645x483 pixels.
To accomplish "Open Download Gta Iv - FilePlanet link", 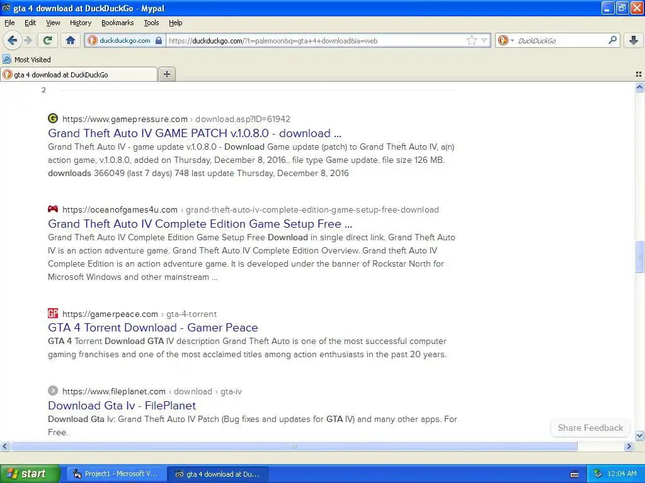I will 122,406.
